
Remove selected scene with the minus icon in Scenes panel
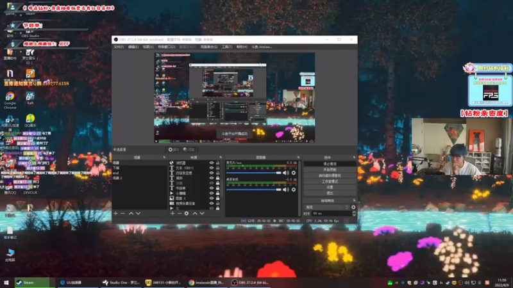click(122, 213)
